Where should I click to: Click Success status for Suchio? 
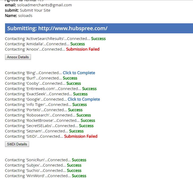(74, 171)
